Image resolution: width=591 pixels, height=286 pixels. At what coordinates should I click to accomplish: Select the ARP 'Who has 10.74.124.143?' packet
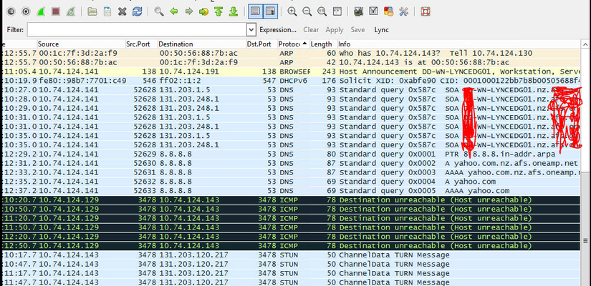(x=292, y=53)
